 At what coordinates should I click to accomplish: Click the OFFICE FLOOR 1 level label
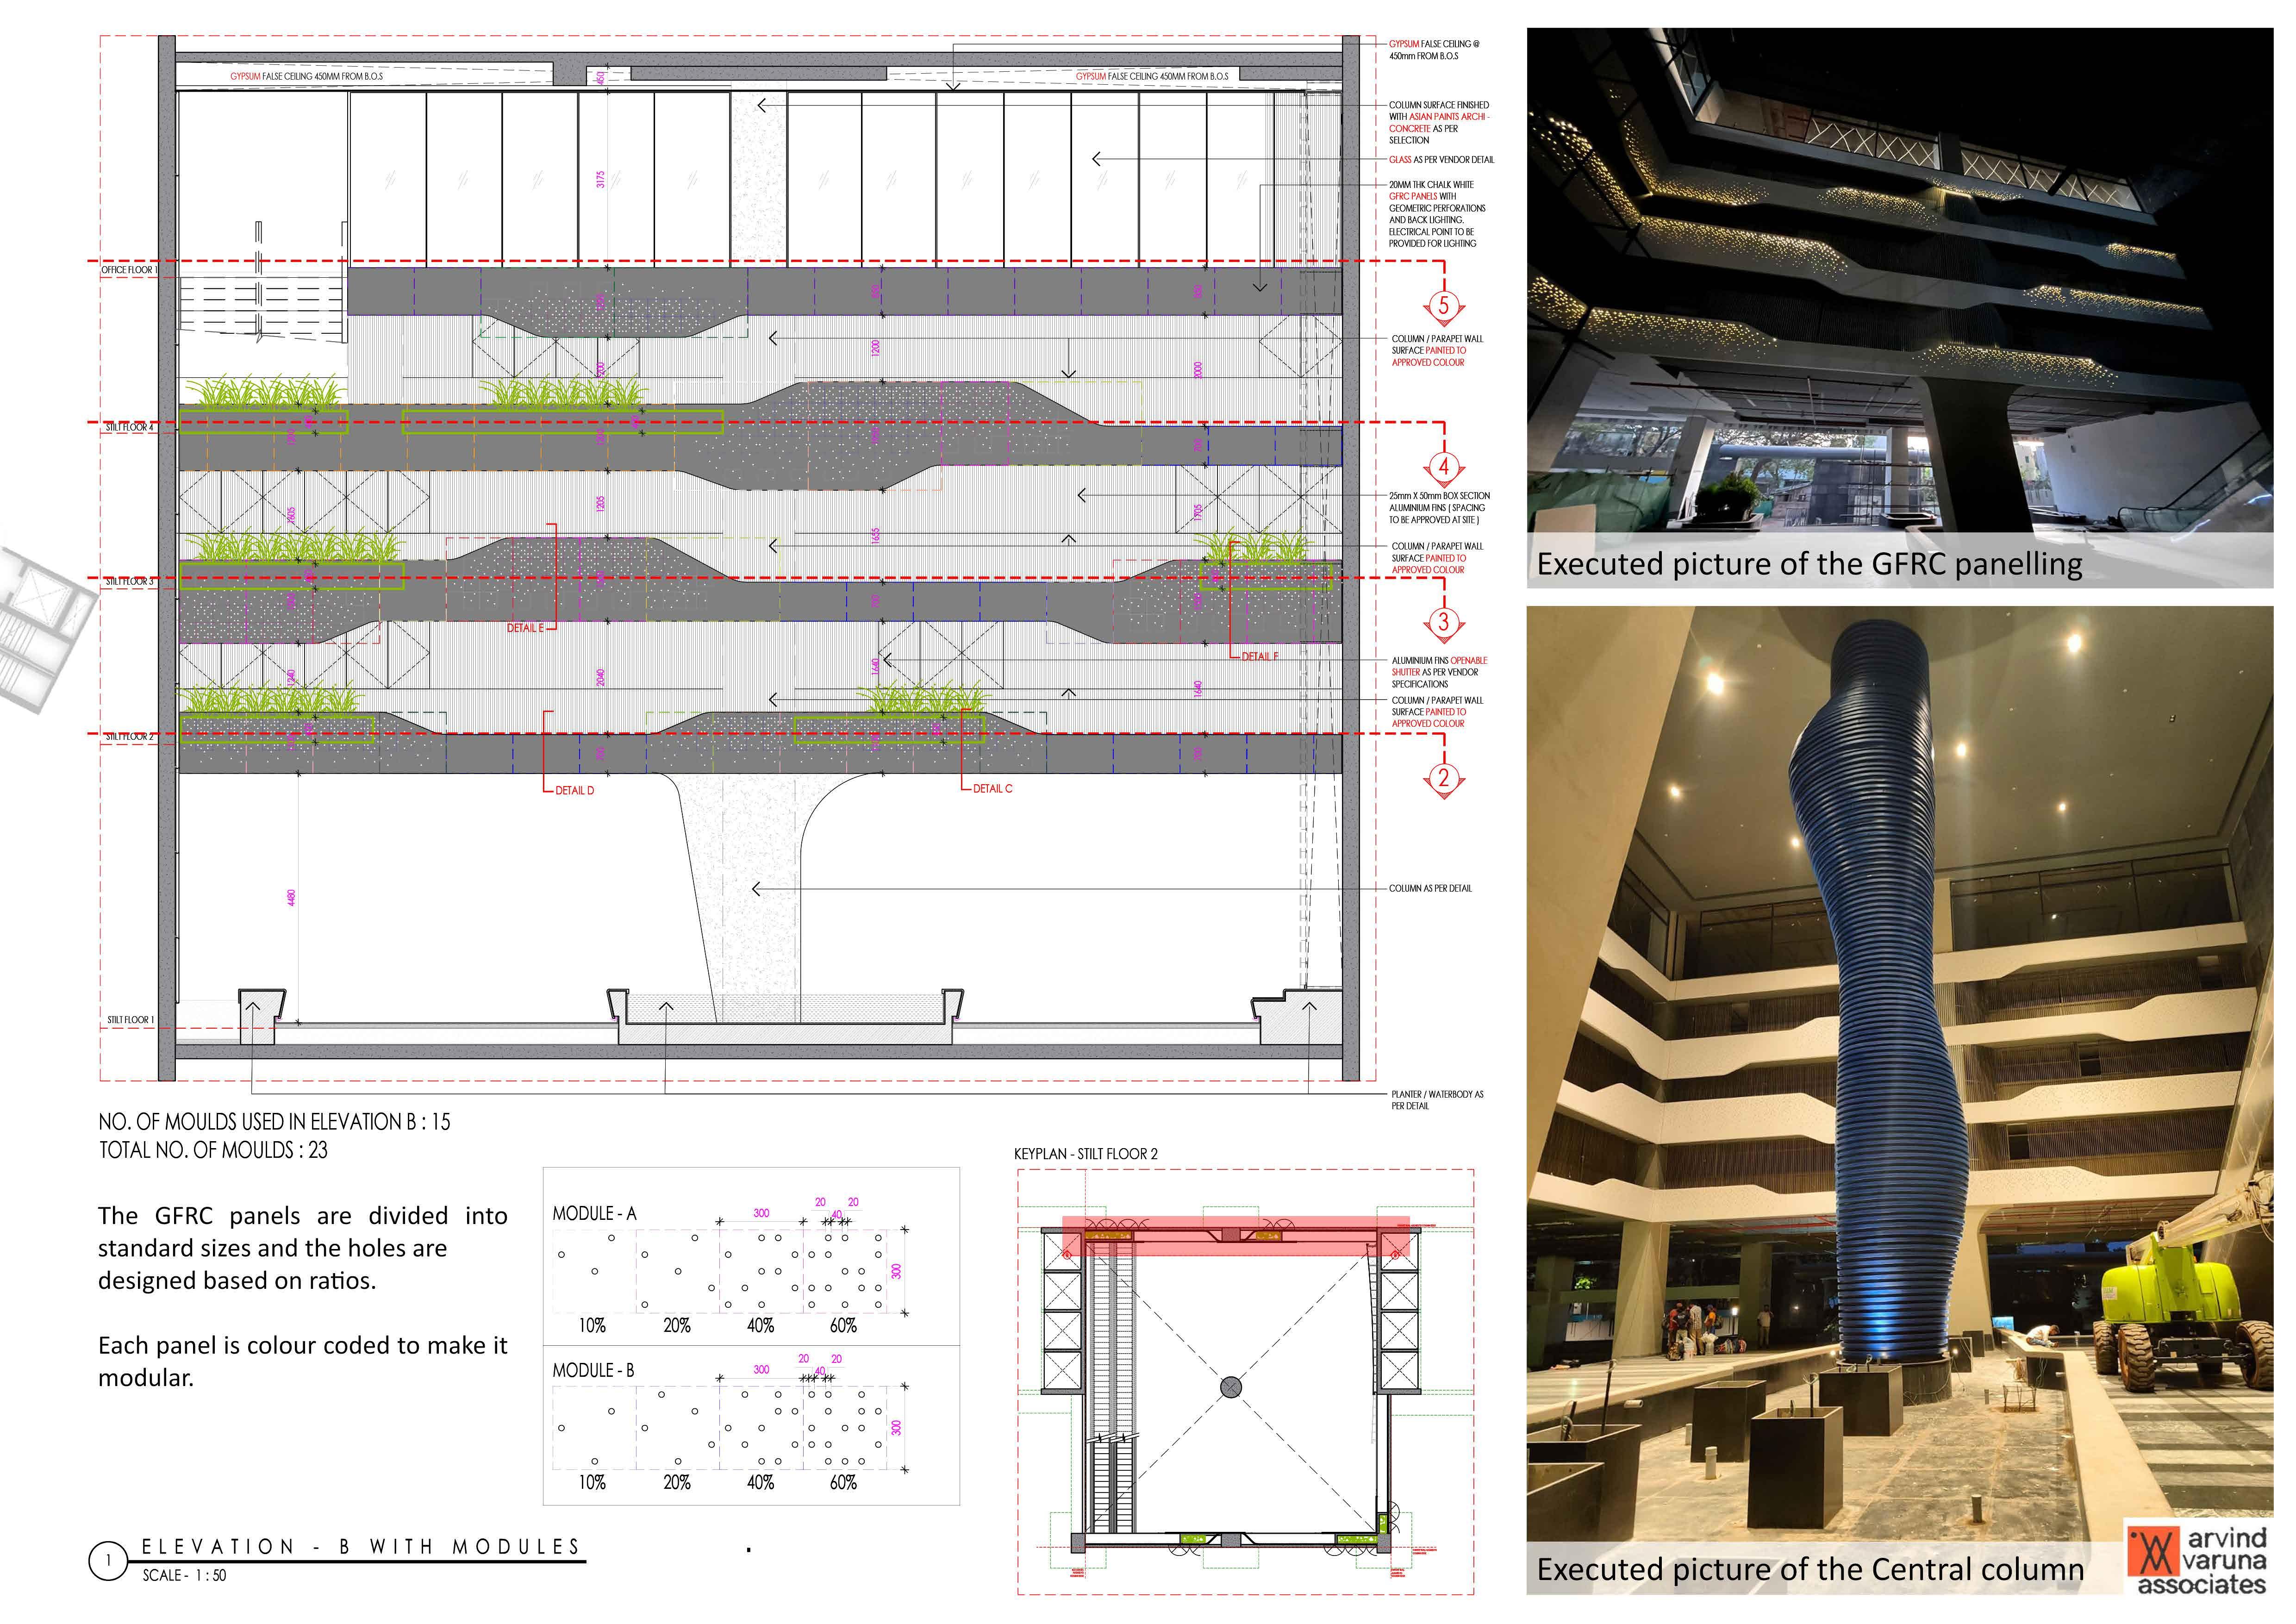click(129, 270)
